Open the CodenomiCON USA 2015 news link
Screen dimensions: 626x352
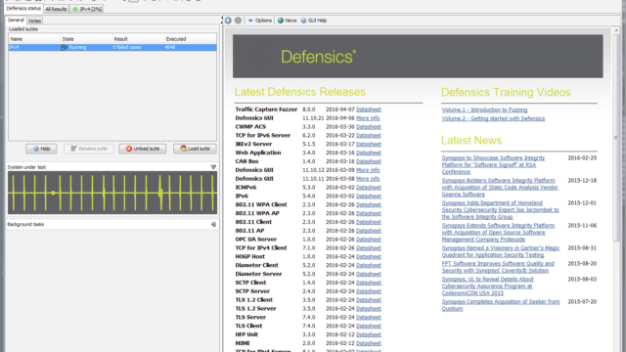487,286
